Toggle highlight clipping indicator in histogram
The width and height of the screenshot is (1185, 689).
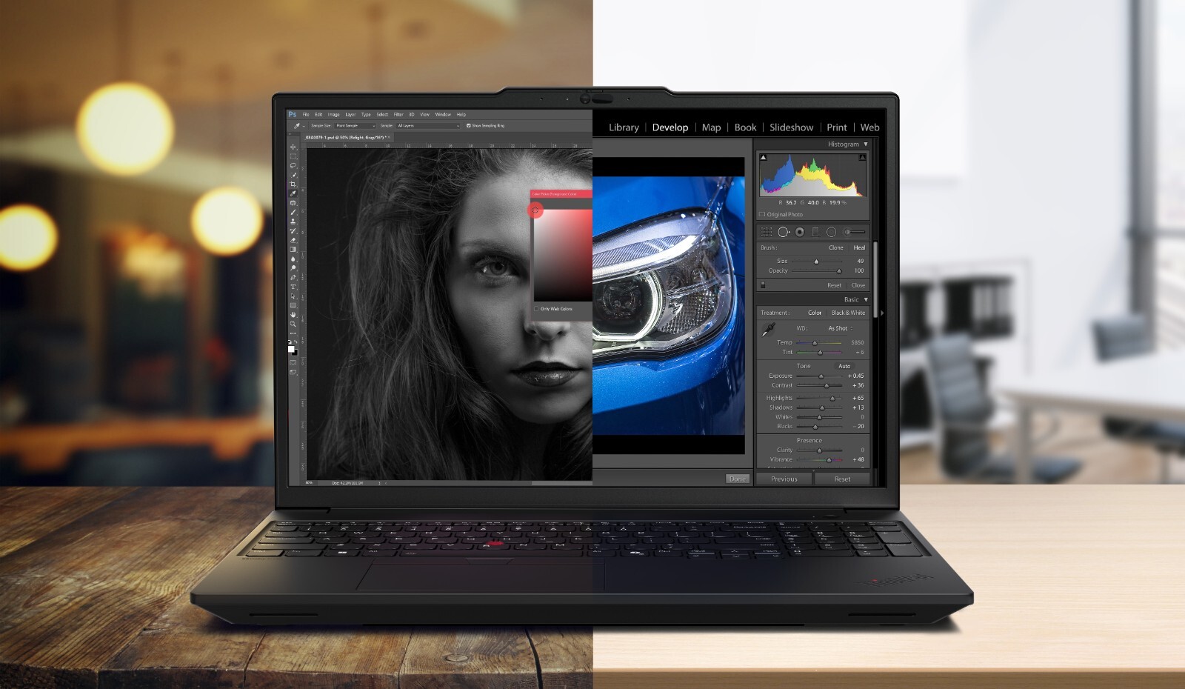(x=862, y=157)
